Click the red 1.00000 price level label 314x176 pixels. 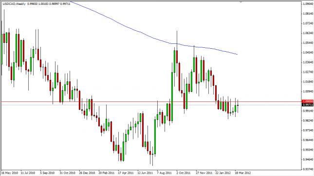pos(308,101)
